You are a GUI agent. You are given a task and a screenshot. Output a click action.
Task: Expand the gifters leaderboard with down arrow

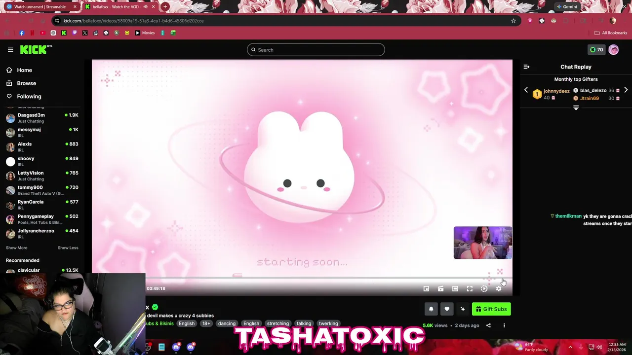[x=576, y=107]
